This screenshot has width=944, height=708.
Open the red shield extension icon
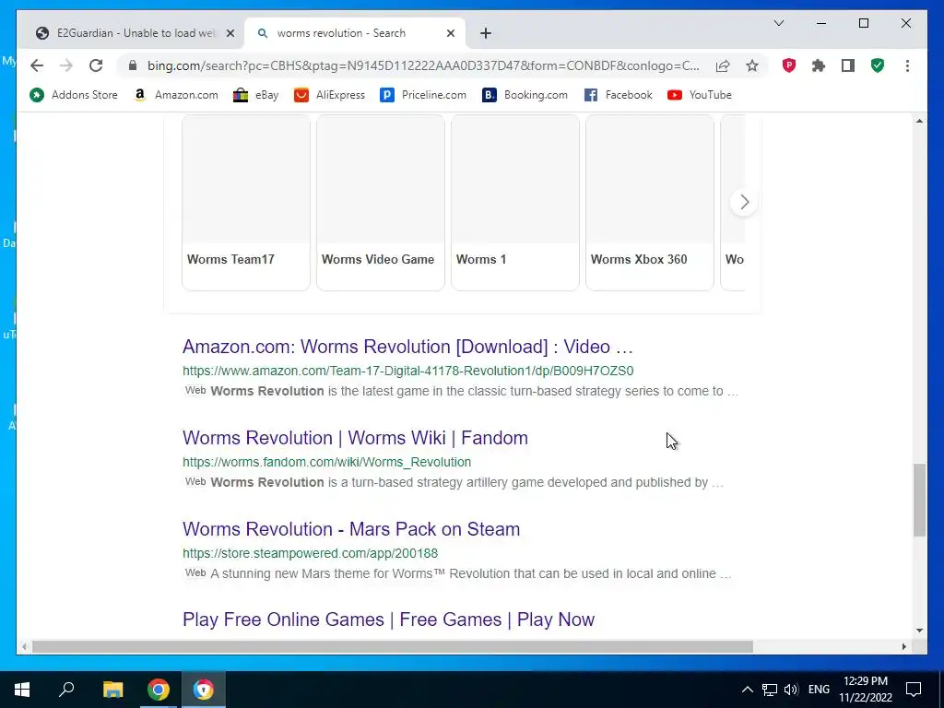(x=789, y=65)
